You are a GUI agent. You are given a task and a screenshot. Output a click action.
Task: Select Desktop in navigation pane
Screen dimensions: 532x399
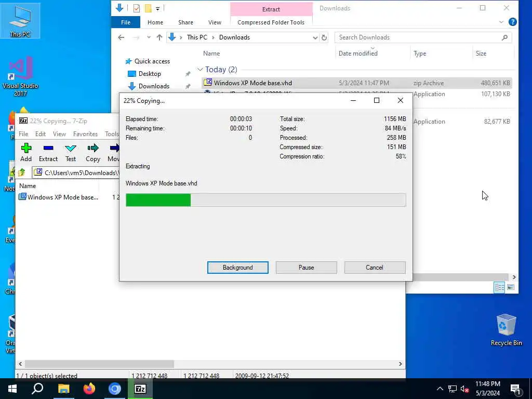(150, 74)
